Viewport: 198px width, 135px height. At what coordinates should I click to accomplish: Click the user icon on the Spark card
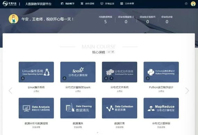click(x=64, y=78)
